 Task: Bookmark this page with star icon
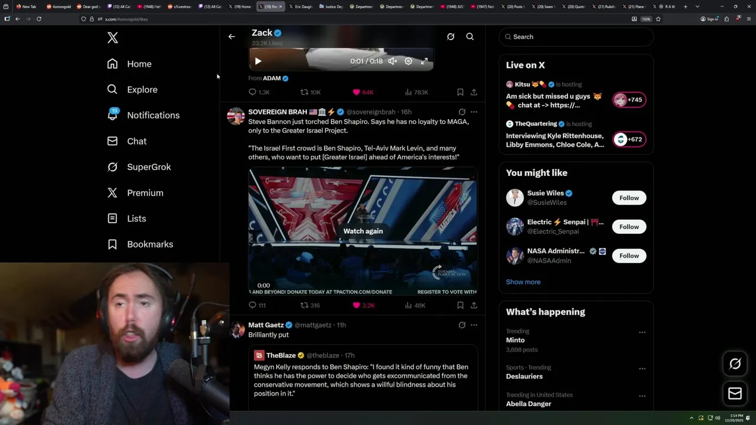coord(658,19)
